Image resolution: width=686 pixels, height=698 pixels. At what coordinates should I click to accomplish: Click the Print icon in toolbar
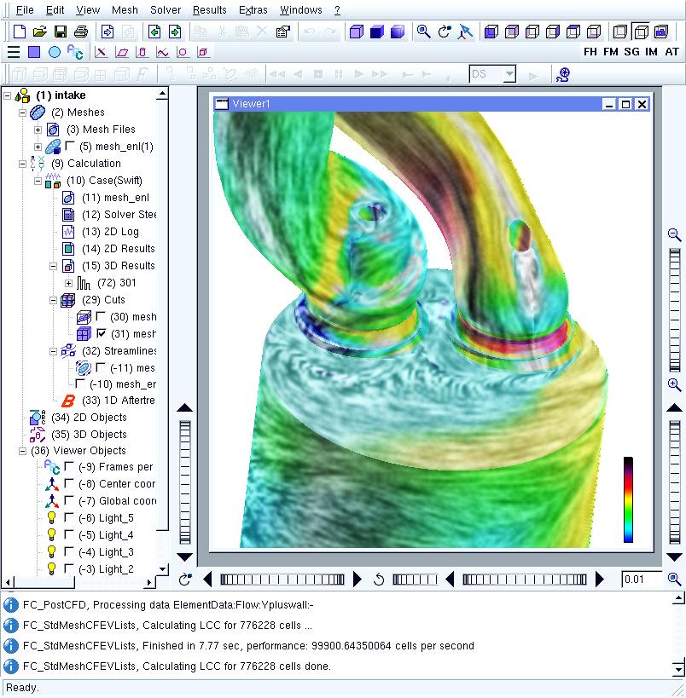coord(80,32)
